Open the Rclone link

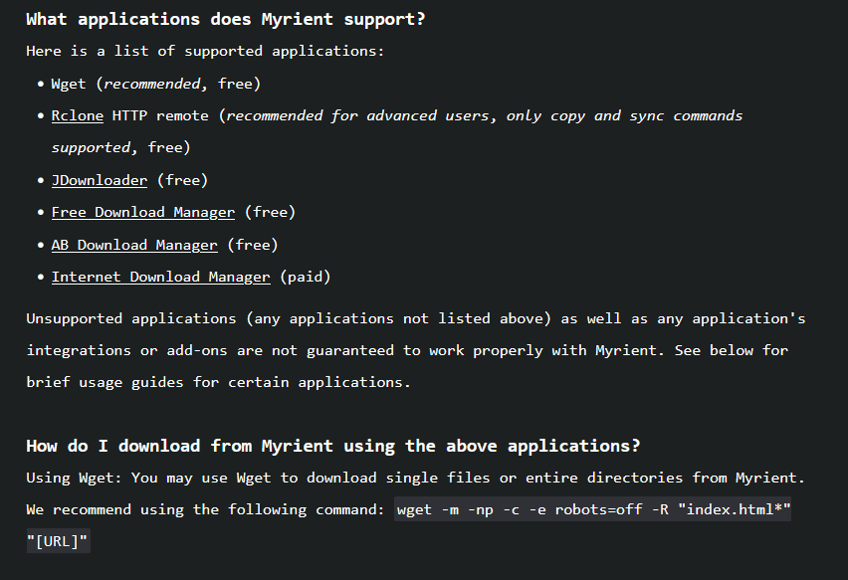(78, 115)
